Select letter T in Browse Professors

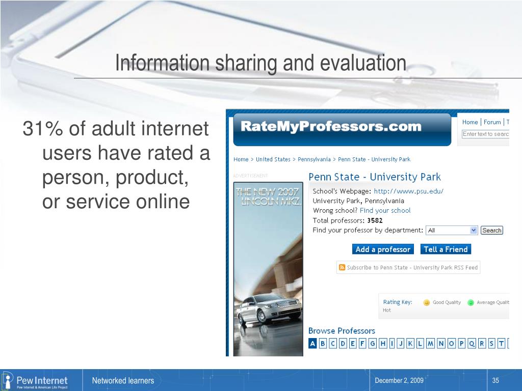point(501,344)
